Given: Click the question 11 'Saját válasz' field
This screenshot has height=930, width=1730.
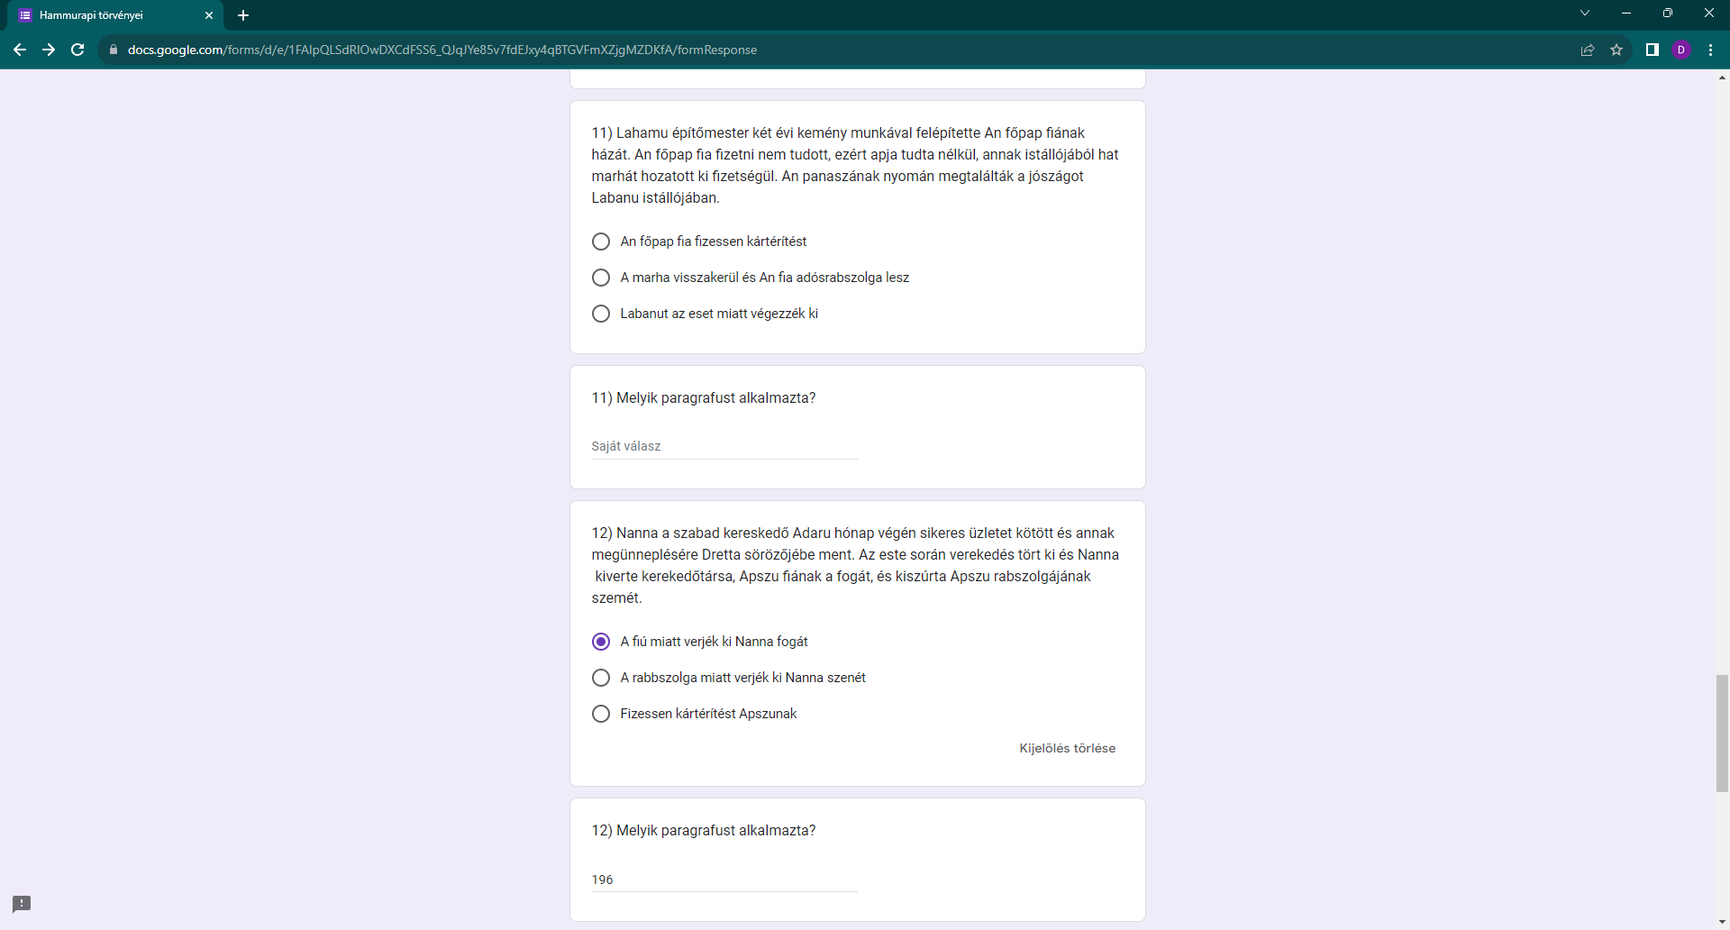Looking at the screenshot, I should 724,446.
